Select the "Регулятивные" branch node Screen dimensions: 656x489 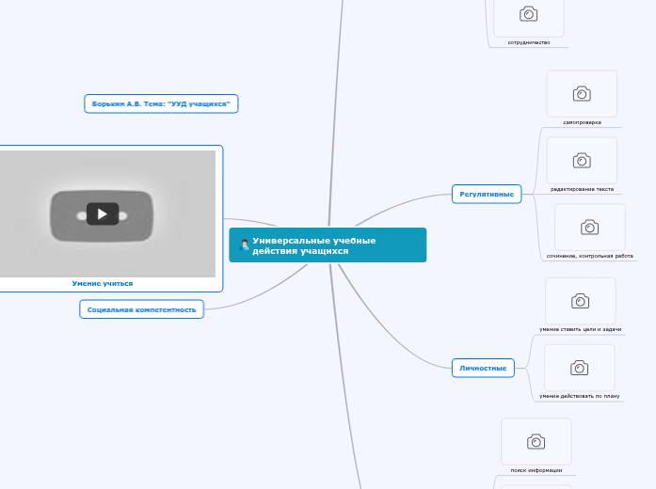(486, 195)
